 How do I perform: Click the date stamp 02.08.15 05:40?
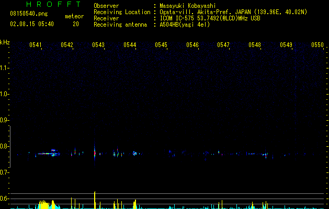(x=32, y=24)
